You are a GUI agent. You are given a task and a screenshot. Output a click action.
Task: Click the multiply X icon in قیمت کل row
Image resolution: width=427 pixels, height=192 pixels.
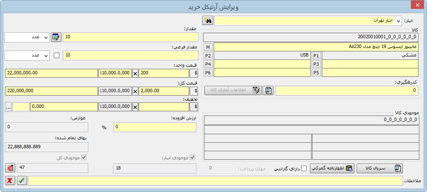pos(135,90)
